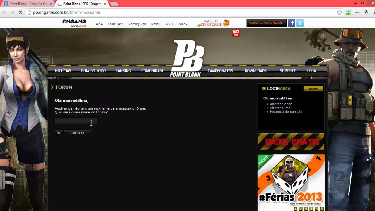Open the GUIA DO JOGO menu
Image resolution: width=375 pixels, height=211 pixels.
(x=93, y=71)
